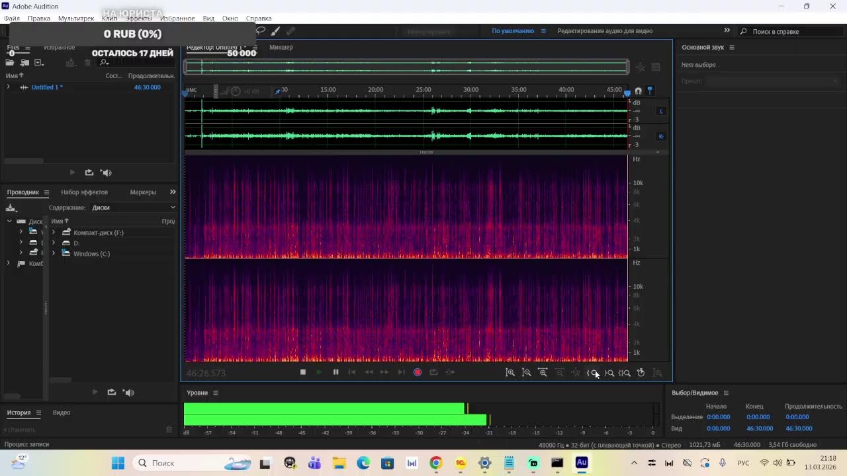Edit the selection Начало time value
This screenshot has width=847, height=476.
click(x=718, y=417)
